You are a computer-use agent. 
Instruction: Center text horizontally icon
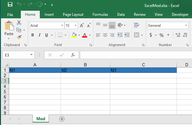[x=105, y=35]
